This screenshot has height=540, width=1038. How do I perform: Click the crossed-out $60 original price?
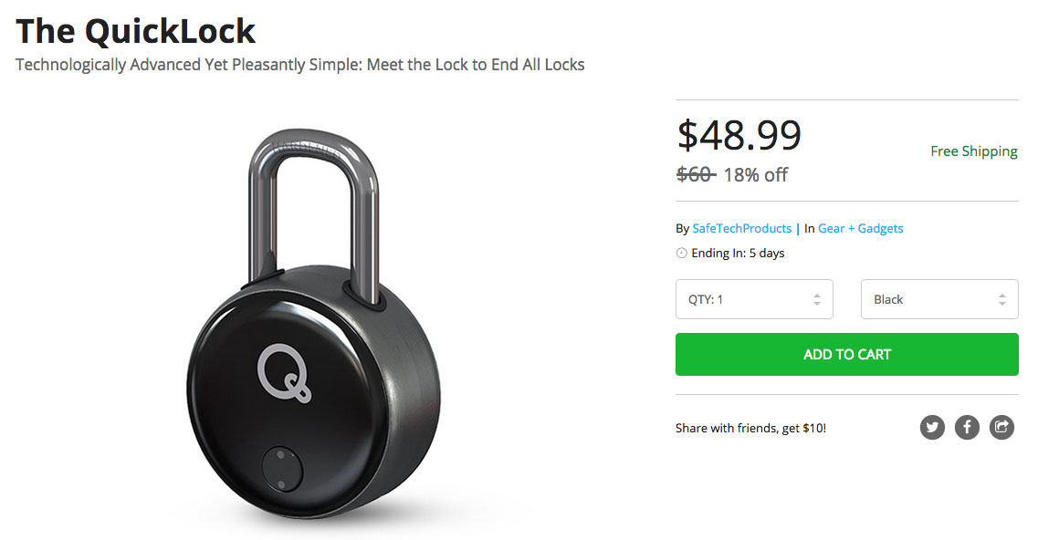tap(695, 175)
